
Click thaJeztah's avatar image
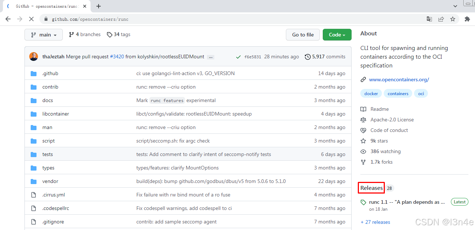click(34, 56)
